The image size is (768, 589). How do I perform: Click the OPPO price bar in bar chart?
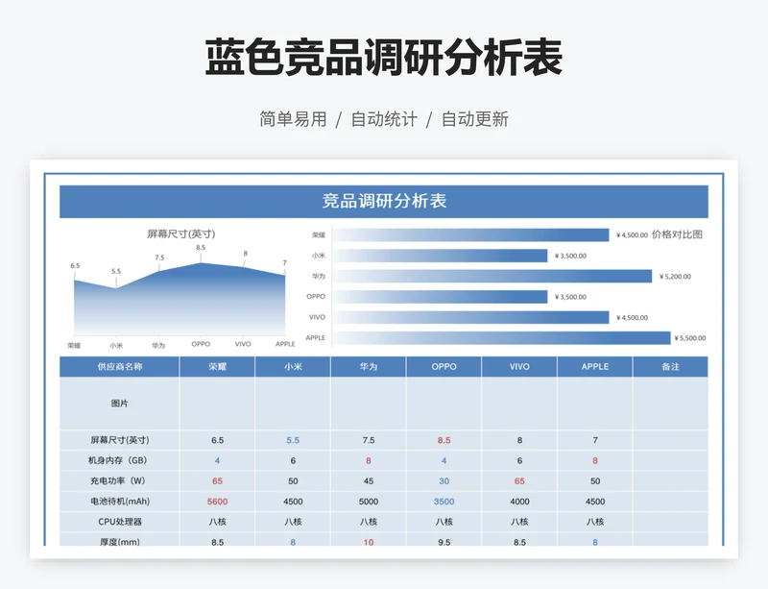point(441,297)
